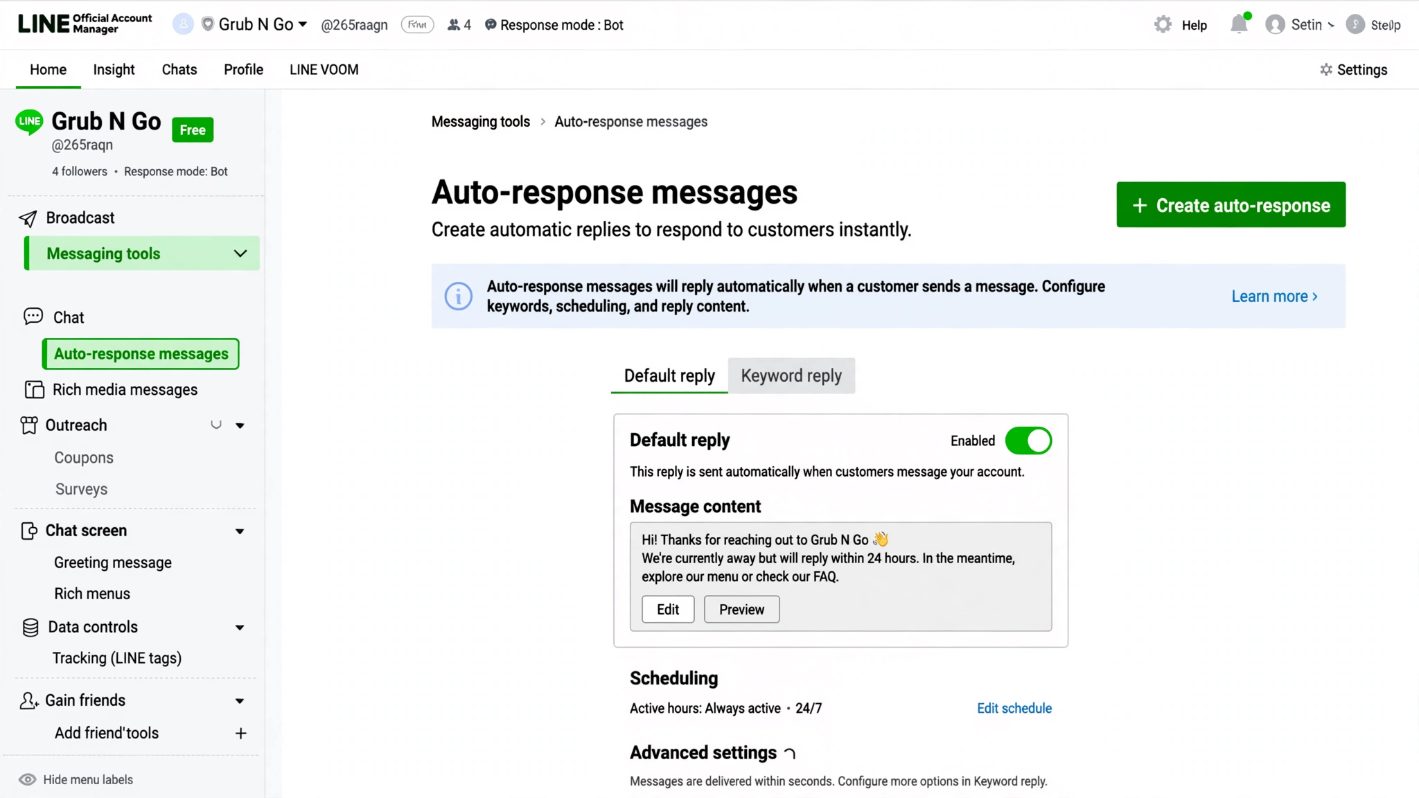
Task: Open Rich menus in the sidebar
Action: (x=92, y=594)
